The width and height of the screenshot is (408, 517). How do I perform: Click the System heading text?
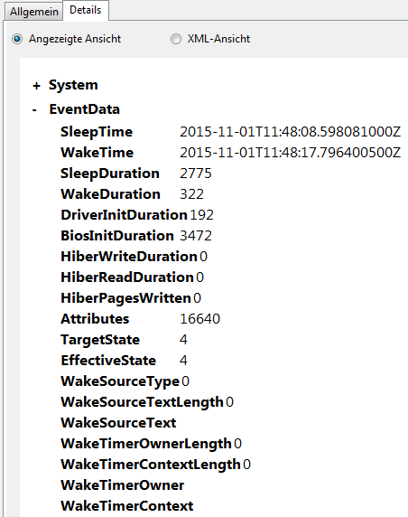pyautogui.click(x=73, y=85)
